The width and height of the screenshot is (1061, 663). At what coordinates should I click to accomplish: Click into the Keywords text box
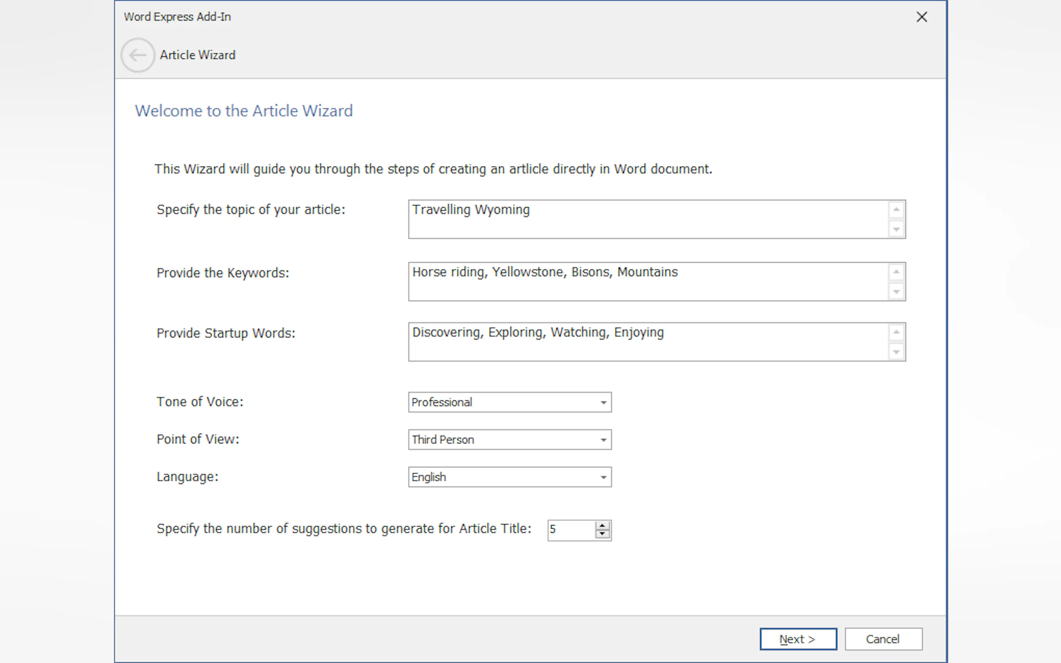coord(647,281)
